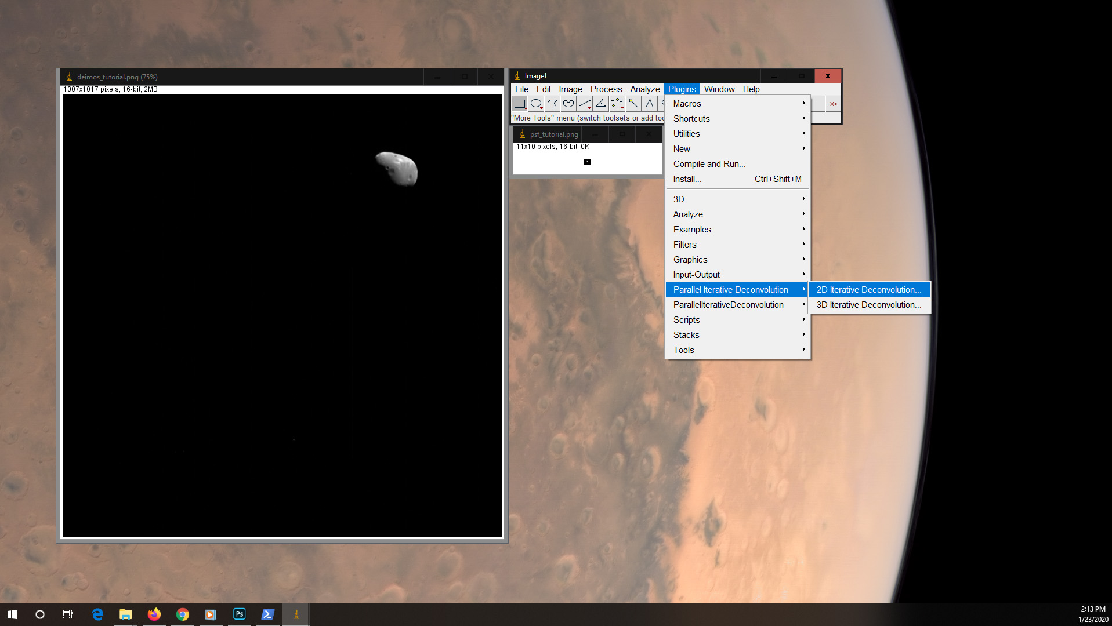This screenshot has height=626, width=1112.
Task: Choose 2D Iterative Deconvolution
Action: pos(868,290)
